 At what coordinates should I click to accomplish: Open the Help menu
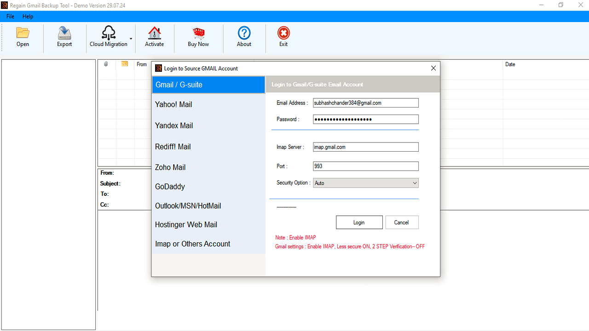[x=28, y=16]
